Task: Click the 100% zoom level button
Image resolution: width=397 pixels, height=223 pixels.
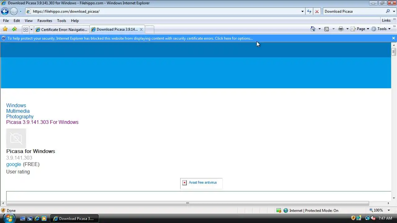Action: click(377, 210)
